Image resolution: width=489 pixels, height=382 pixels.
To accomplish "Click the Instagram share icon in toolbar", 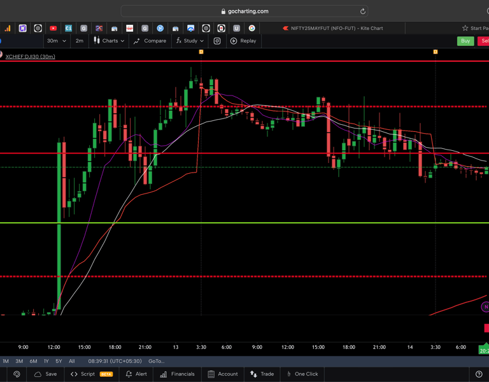I will pyautogui.click(x=217, y=41).
